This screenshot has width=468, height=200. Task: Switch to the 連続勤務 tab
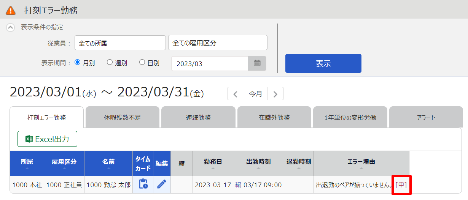(x=198, y=117)
